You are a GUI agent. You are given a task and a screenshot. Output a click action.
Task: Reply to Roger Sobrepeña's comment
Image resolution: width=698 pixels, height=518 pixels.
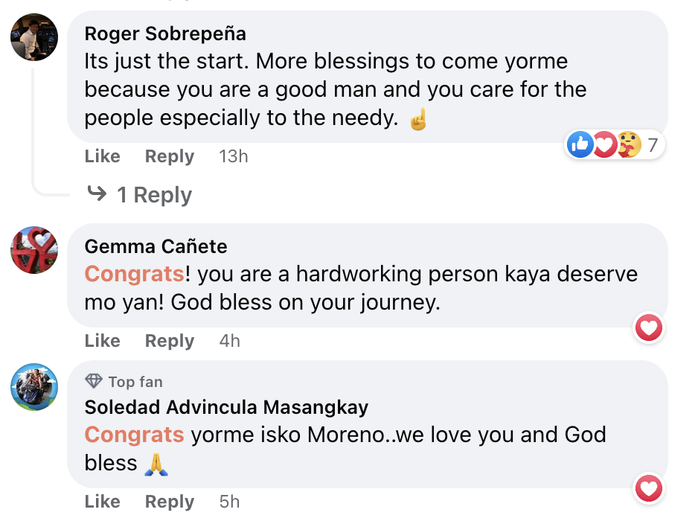click(x=170, y=156)
